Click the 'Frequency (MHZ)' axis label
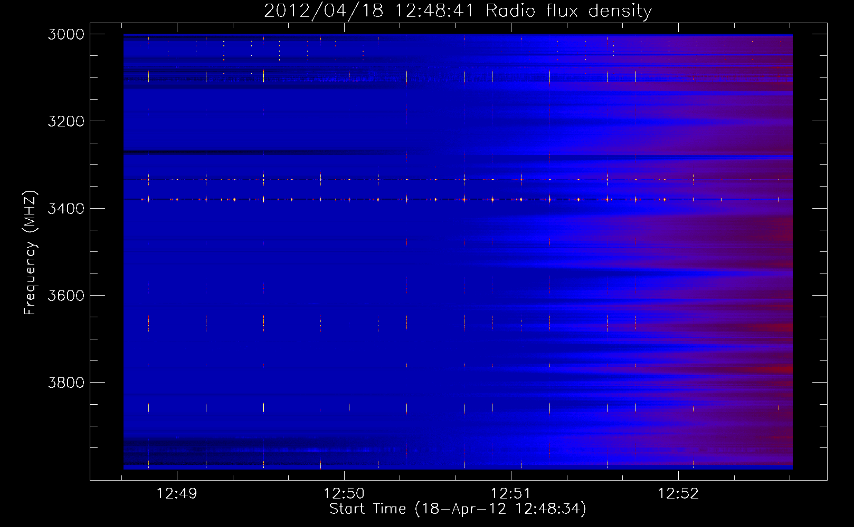Screen dimensions: 854x527 click(30, 253)
